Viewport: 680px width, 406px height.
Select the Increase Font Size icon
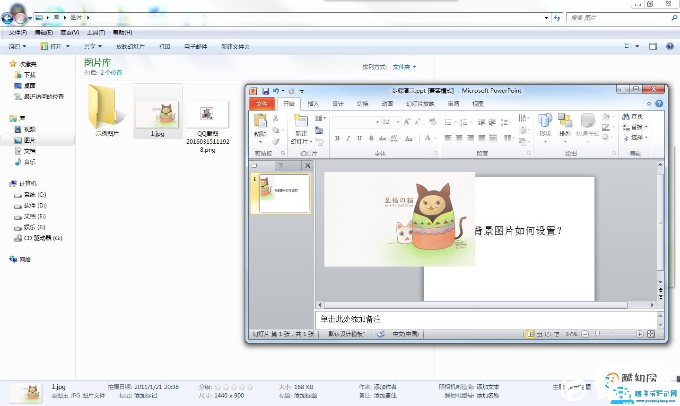(406, 121)
